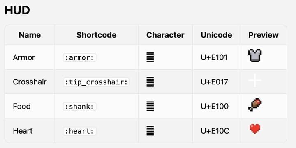The image size is (296, 148).
Task: Click the U+E101 unicode value
Action: tap(214, 57)
